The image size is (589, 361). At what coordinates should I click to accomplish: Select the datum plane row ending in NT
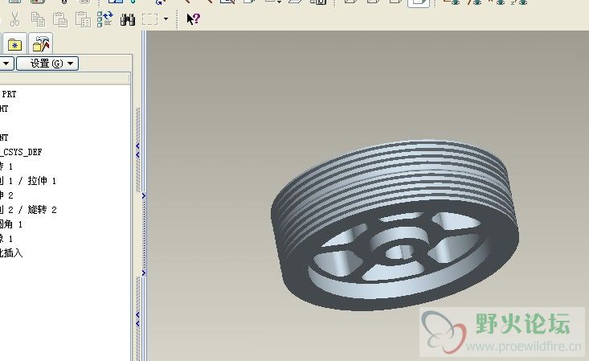point(4,137)
